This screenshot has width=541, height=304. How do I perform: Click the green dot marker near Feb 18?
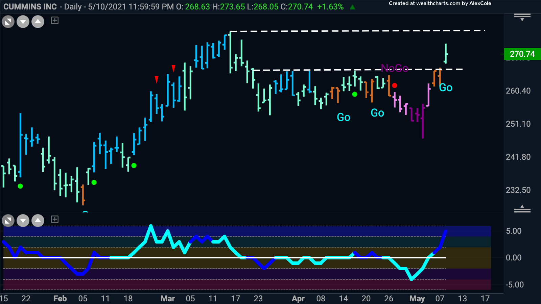[134, 166]
